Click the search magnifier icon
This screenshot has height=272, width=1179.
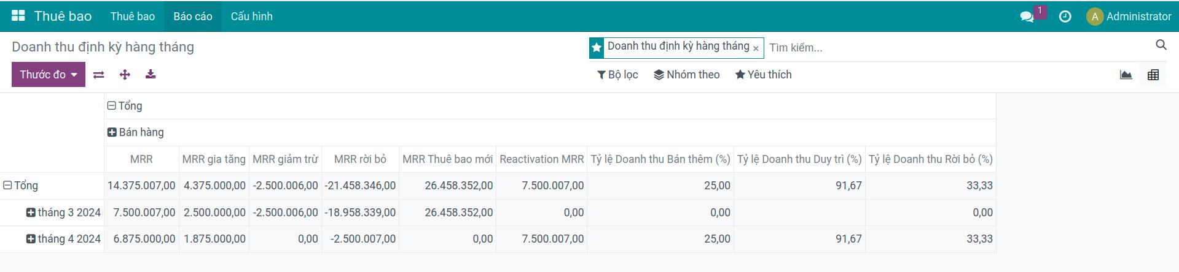pos(1161,45)
